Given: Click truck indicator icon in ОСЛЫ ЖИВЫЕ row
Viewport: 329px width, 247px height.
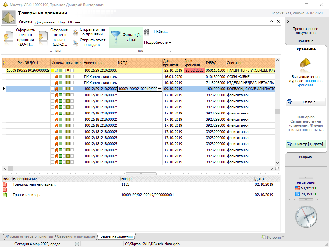Looking at the screenshot, I should [x=56, y=77].
